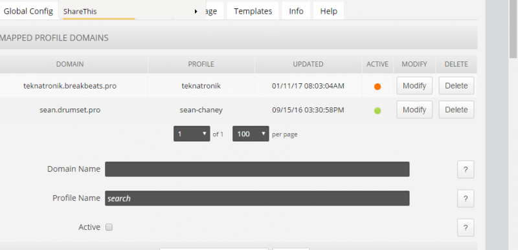Modify the teknatronik.breakbeats.pro domain
518x250 pixels.
[414, 86]
